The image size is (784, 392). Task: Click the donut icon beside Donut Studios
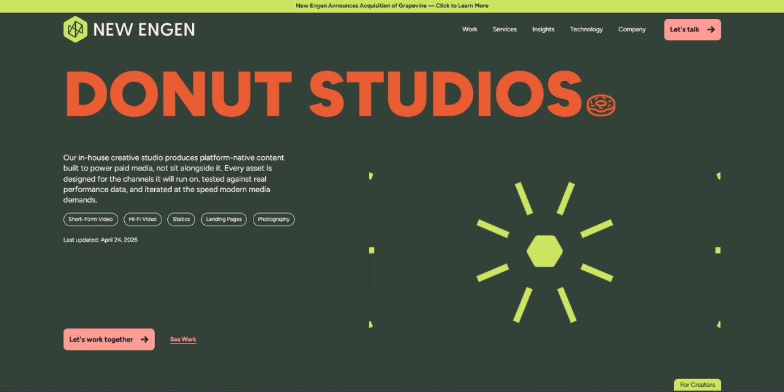pyautogui.click(x=601, y=106)
